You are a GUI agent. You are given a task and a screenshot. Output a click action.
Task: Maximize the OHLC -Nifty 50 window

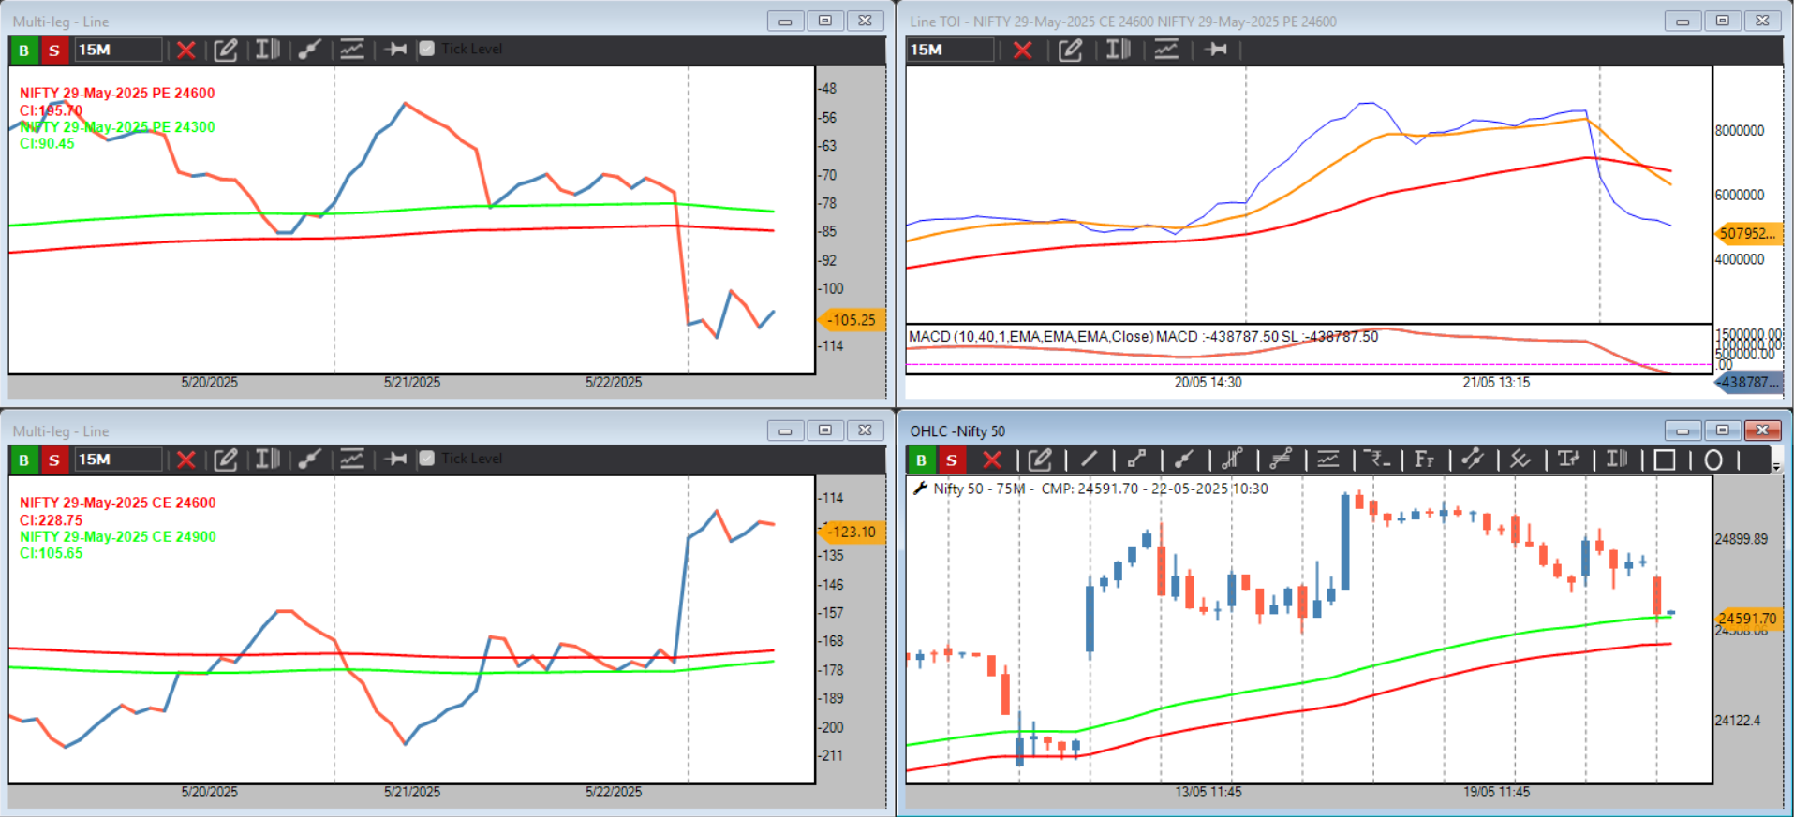click(x=1723, y=430)
